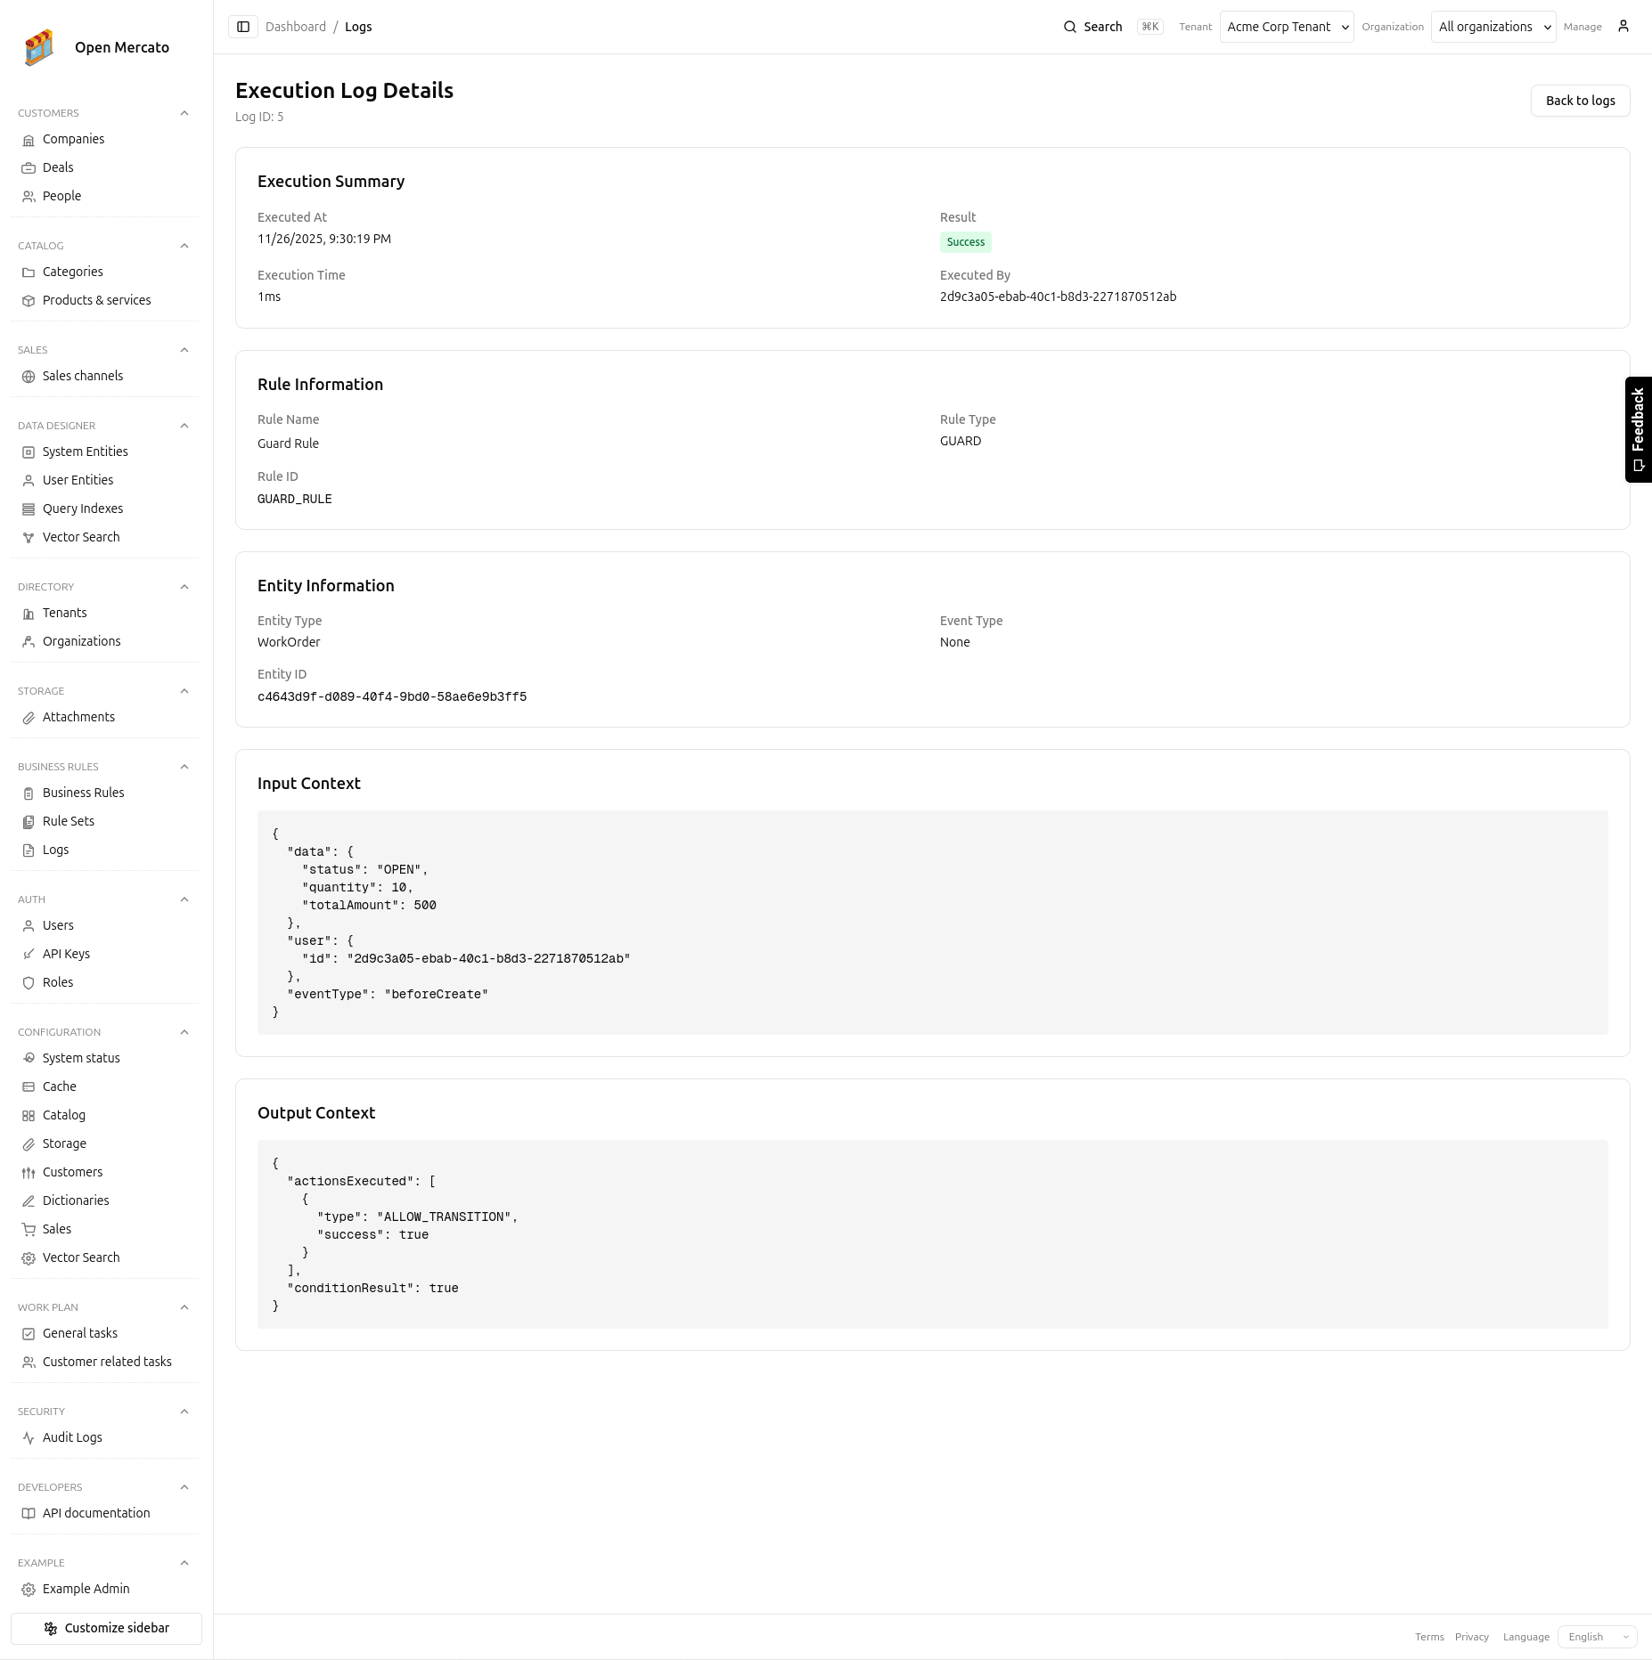Click the API Keys icon
The height and width of the screenshot is (1660, 1652).
click(x=29, y=955)
